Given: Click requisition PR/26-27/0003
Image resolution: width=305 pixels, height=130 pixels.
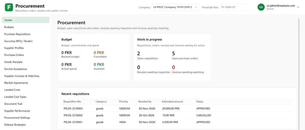Looking at the screenshot, I should [x=73, y=109].
